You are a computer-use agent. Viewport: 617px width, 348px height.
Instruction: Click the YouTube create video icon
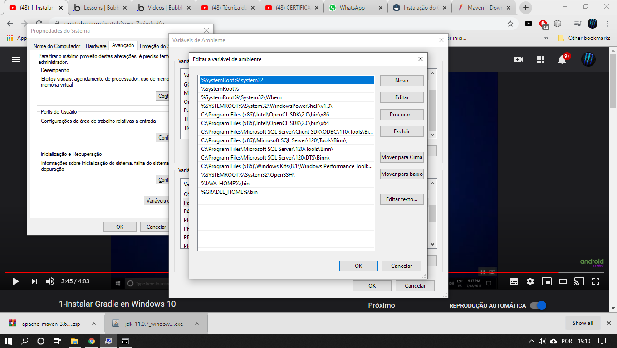coord(519,59)
